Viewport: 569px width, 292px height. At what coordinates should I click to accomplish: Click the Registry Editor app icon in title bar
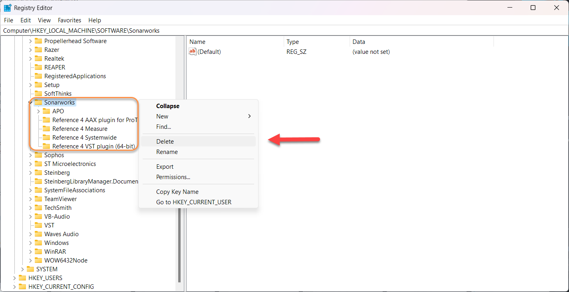click(x=7, y=8)
